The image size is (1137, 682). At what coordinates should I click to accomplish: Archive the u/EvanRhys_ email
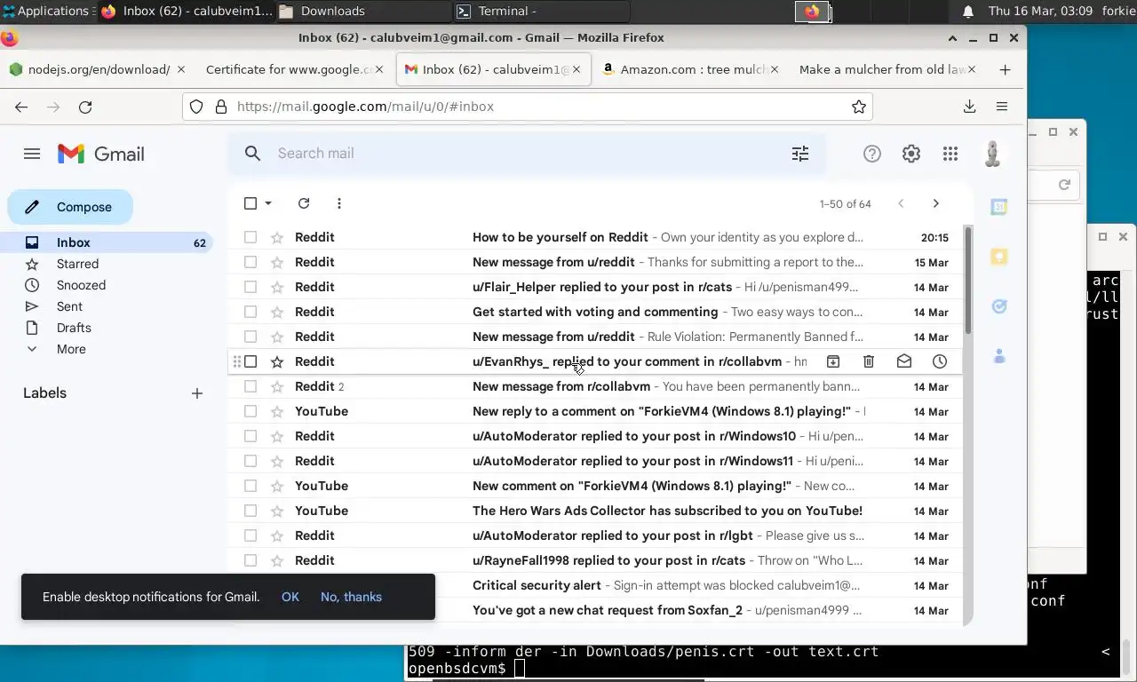833,361
